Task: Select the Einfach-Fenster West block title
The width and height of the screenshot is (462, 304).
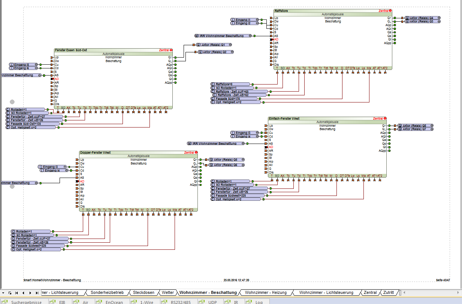Action: [284, 119]
